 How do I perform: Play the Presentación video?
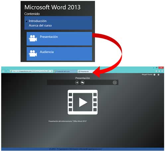(x=83, y=102)
